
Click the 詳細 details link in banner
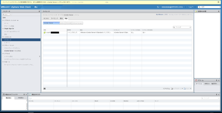(107, 2)
